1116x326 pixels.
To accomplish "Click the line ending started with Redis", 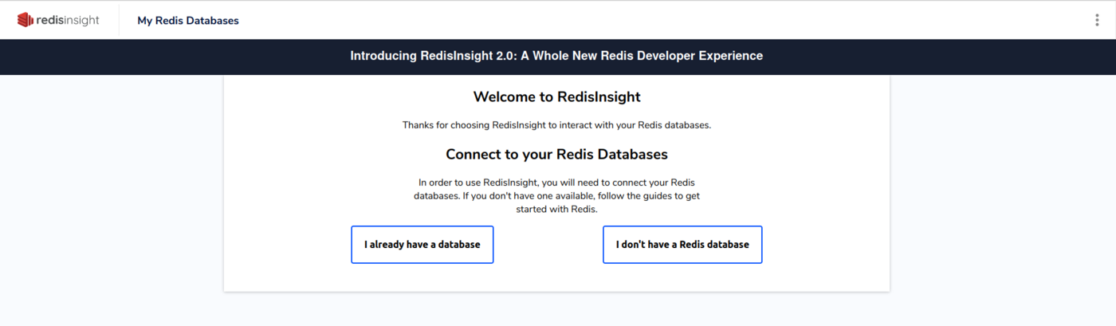I will click(x=556, y=209).
